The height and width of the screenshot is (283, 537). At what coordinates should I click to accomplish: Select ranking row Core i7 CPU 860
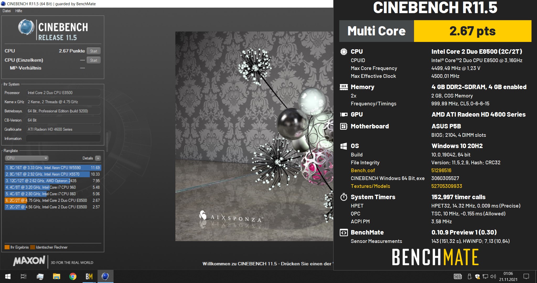(53, 194)
